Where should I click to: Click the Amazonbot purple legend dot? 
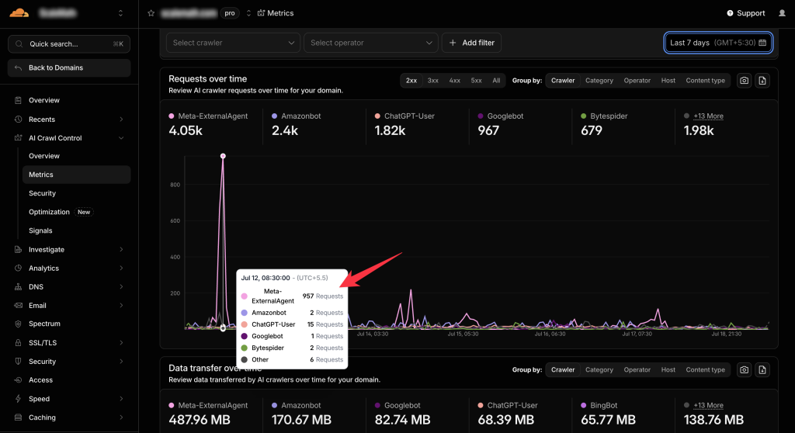pos(274,116)
